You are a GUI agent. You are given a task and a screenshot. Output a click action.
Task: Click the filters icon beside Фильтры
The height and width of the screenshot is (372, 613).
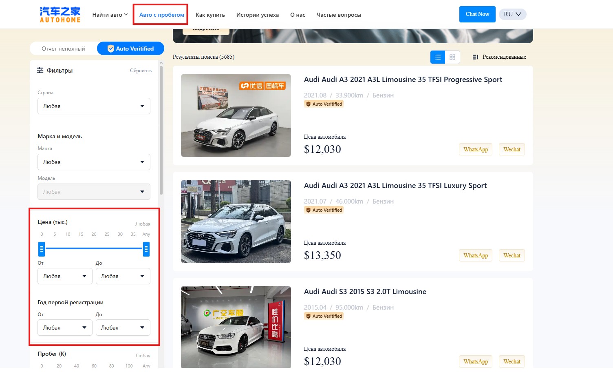(40, 70)
